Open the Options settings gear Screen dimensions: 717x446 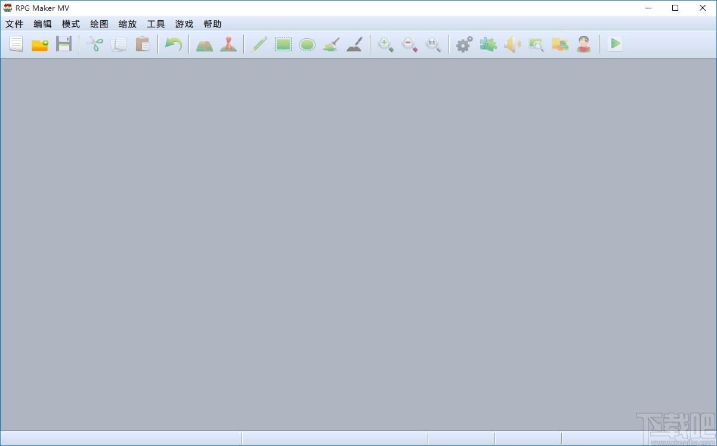464,44
